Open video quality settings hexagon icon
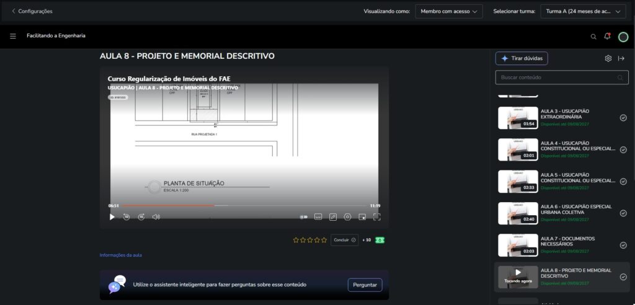The image size is (635, 305). click(347, 217)
